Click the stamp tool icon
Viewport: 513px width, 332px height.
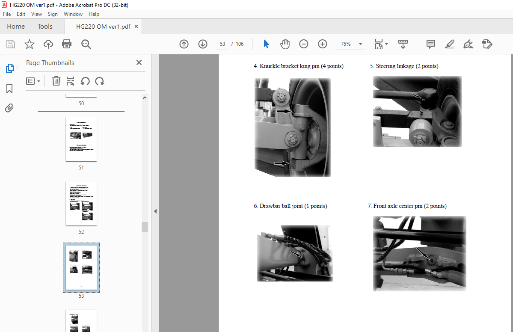tap(487, 44)
